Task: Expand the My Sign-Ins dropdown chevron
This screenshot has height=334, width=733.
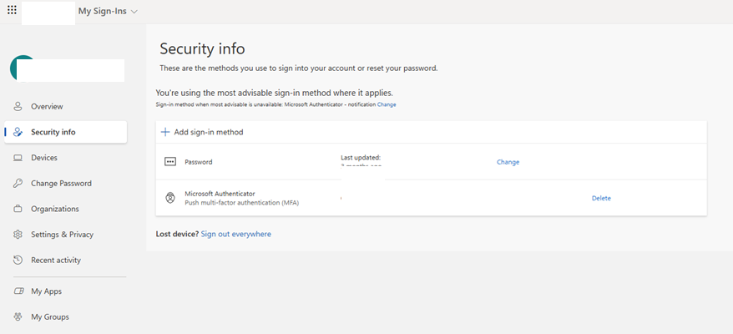Action: [134, 12]
